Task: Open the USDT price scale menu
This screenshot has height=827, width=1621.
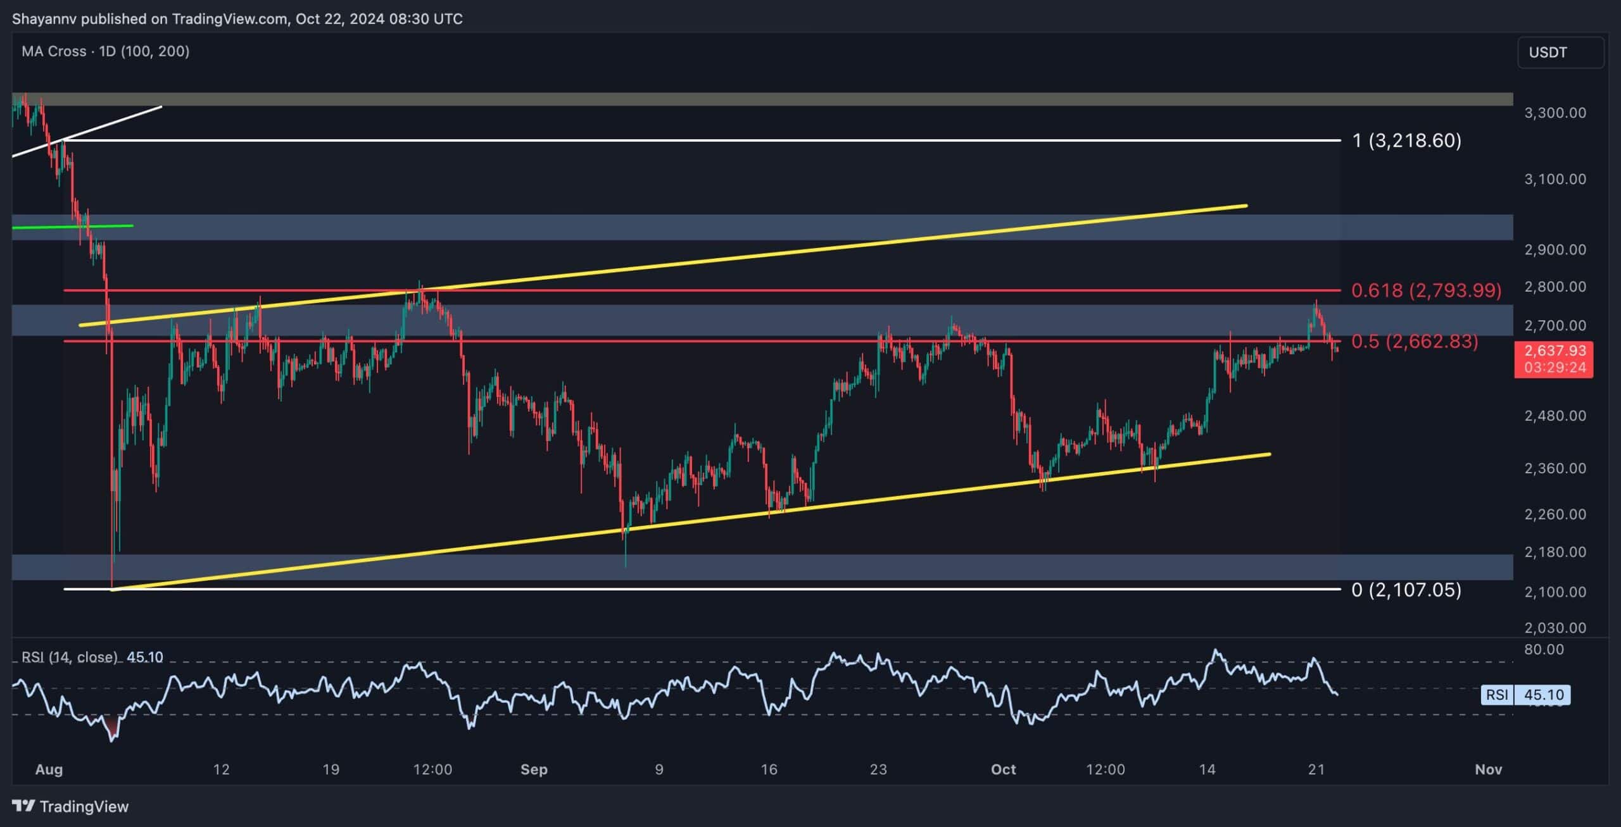Action: tap(1548, 52)
